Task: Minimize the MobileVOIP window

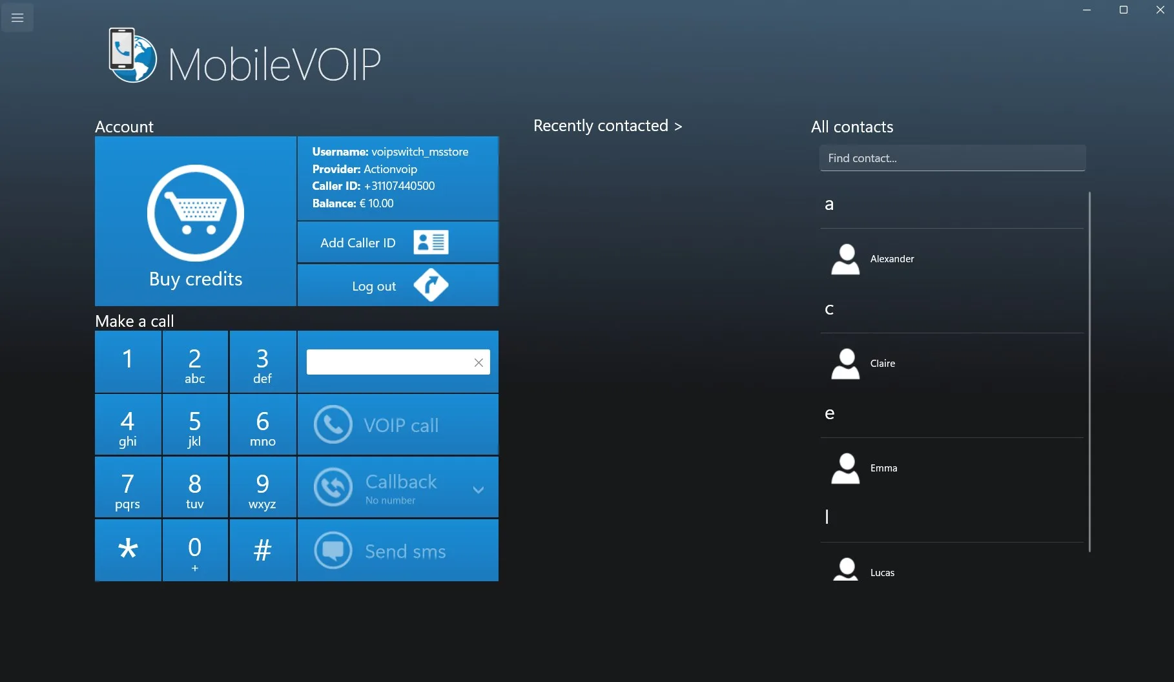Action: pos(1087,10)
